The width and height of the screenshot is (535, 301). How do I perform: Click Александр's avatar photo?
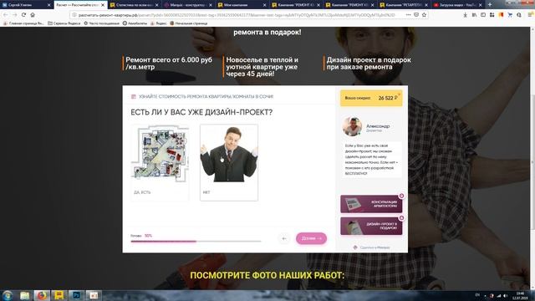click(x=352, y=126)
